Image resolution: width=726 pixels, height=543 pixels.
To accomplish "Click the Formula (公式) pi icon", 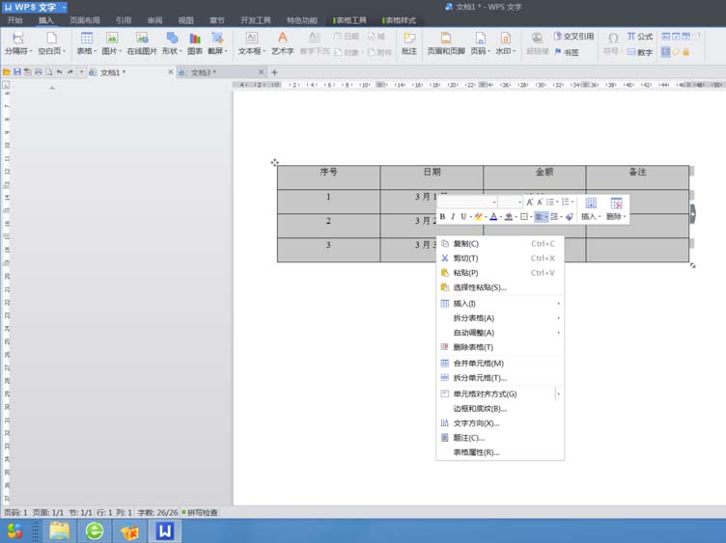I will (x=631, y=36).
